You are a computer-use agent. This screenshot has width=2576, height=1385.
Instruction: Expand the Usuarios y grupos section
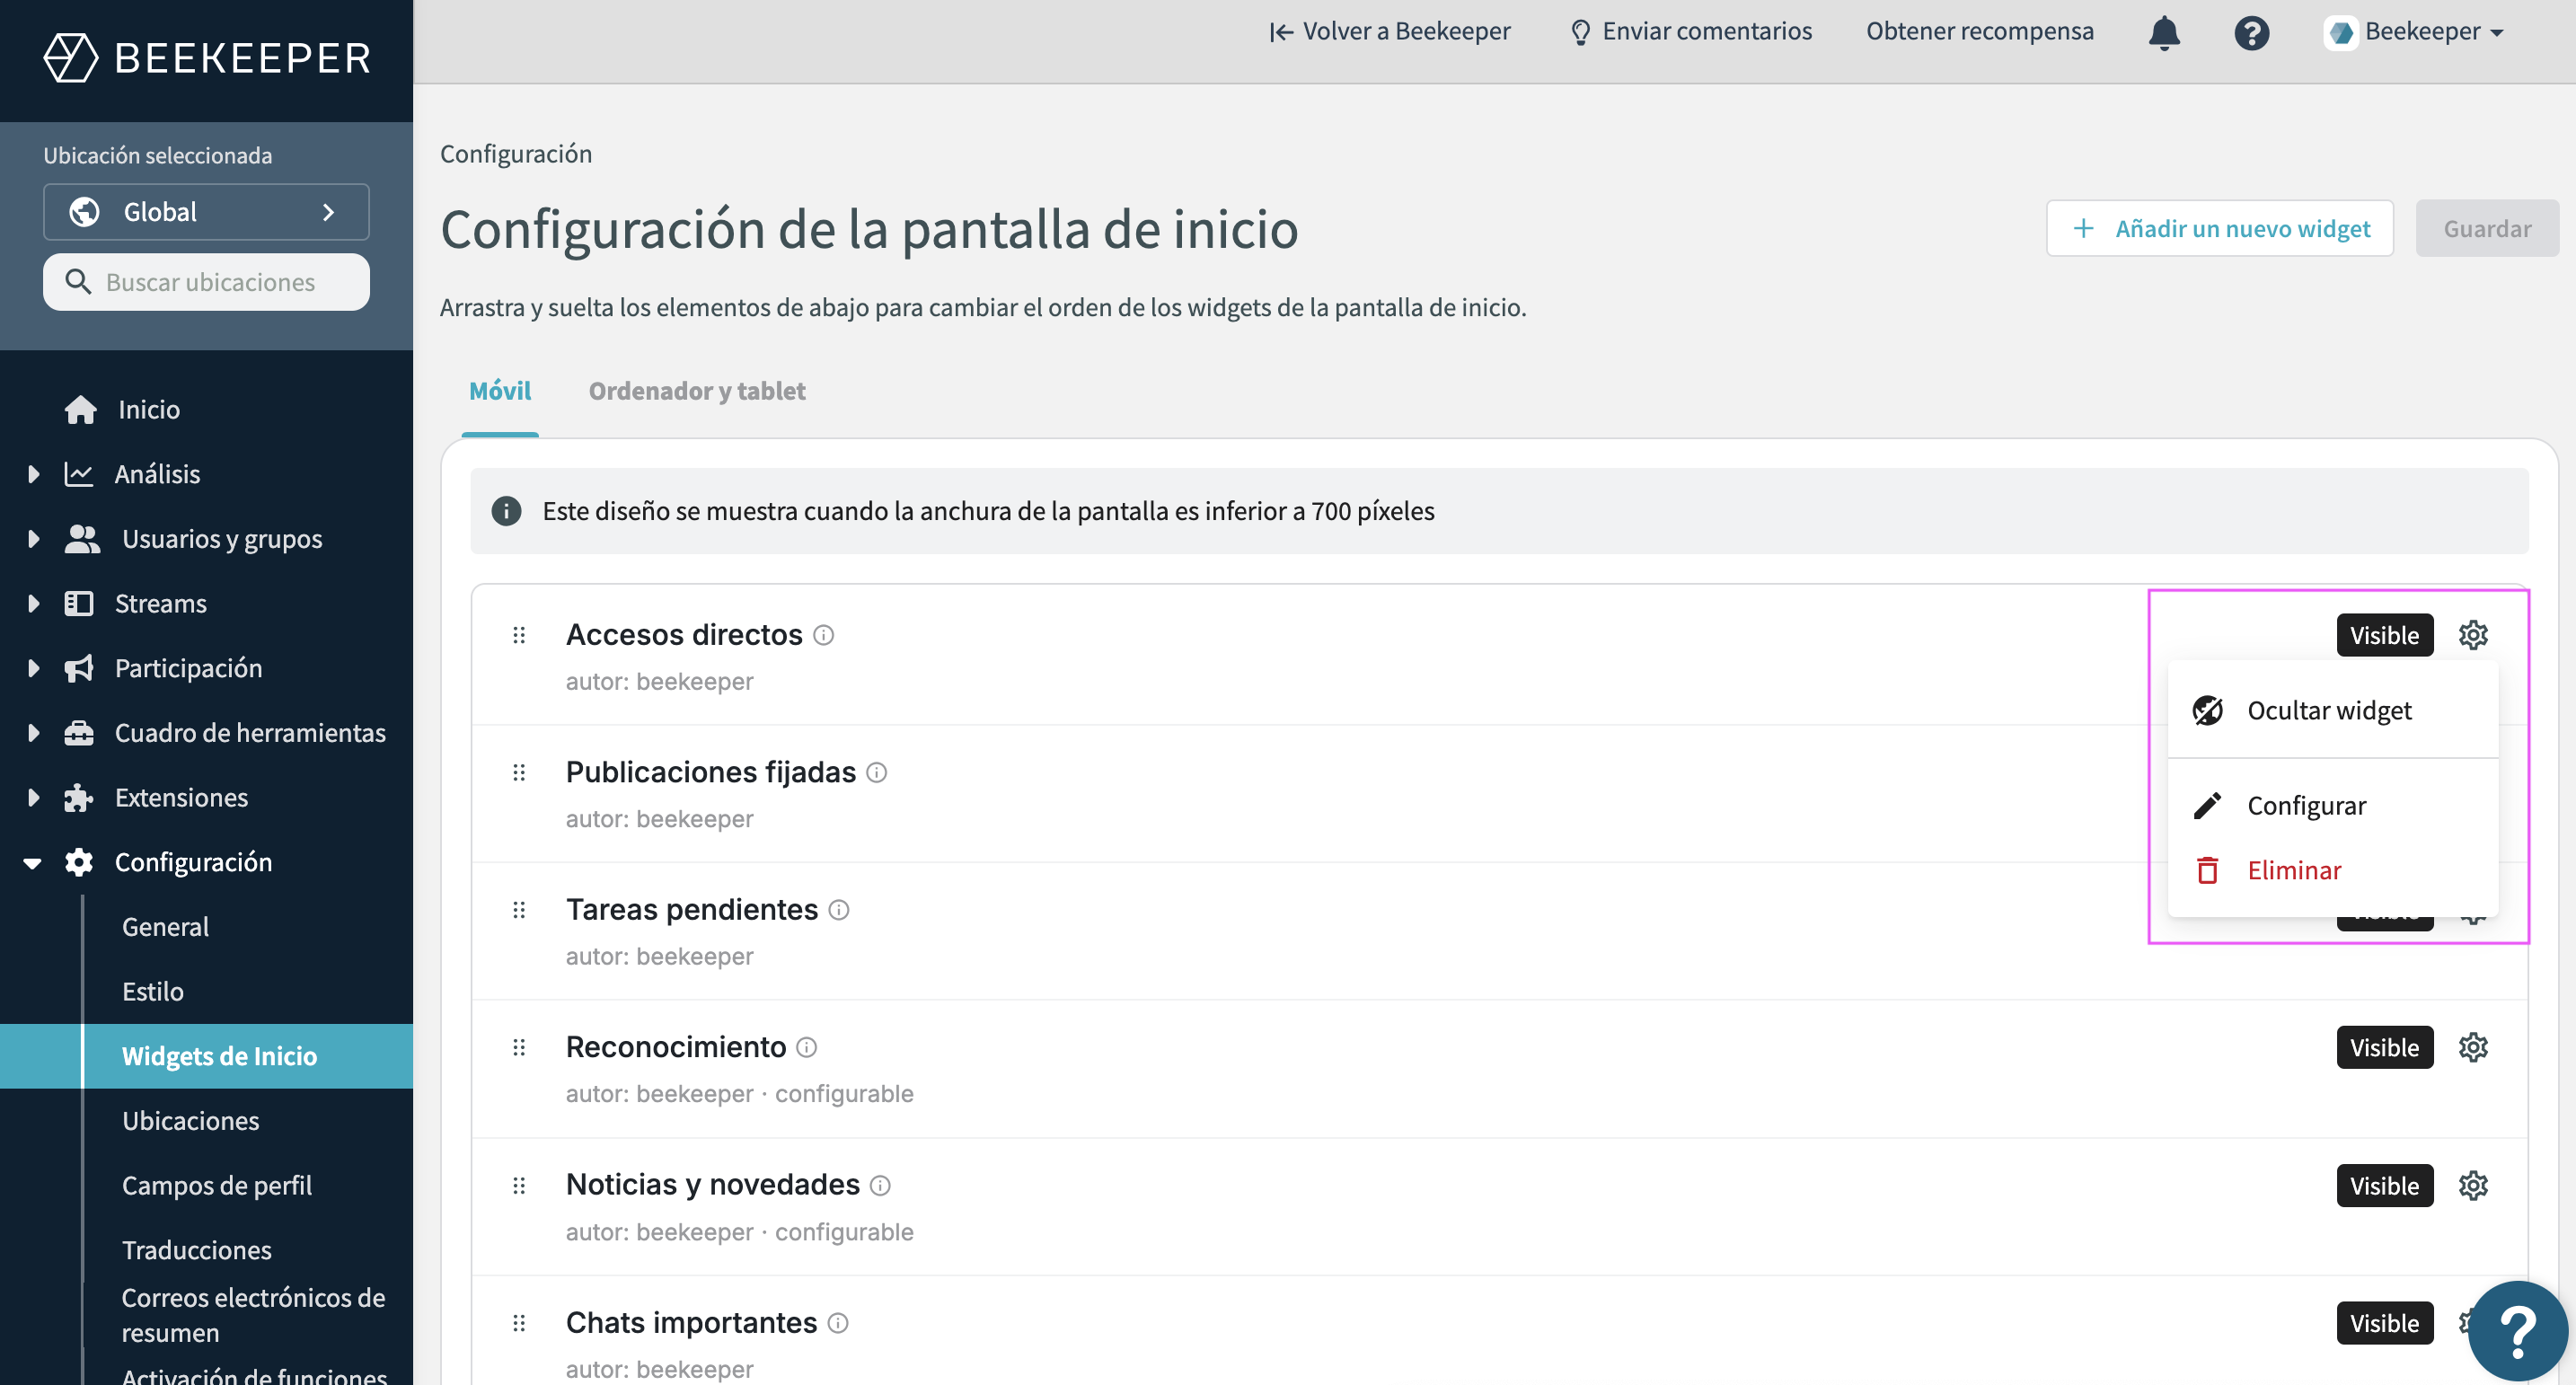(x=33, y=539)
